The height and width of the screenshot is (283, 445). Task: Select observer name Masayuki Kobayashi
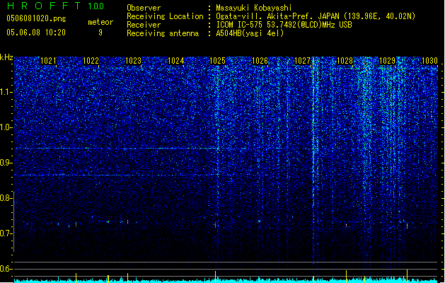254,8
